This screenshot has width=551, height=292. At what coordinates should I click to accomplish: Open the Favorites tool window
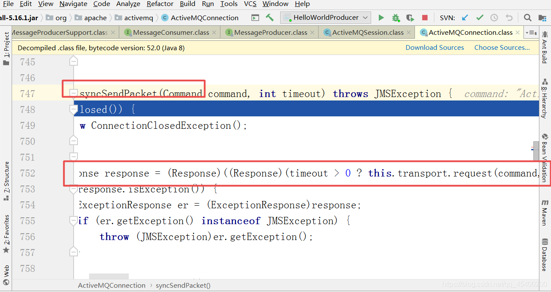[6, 234]
